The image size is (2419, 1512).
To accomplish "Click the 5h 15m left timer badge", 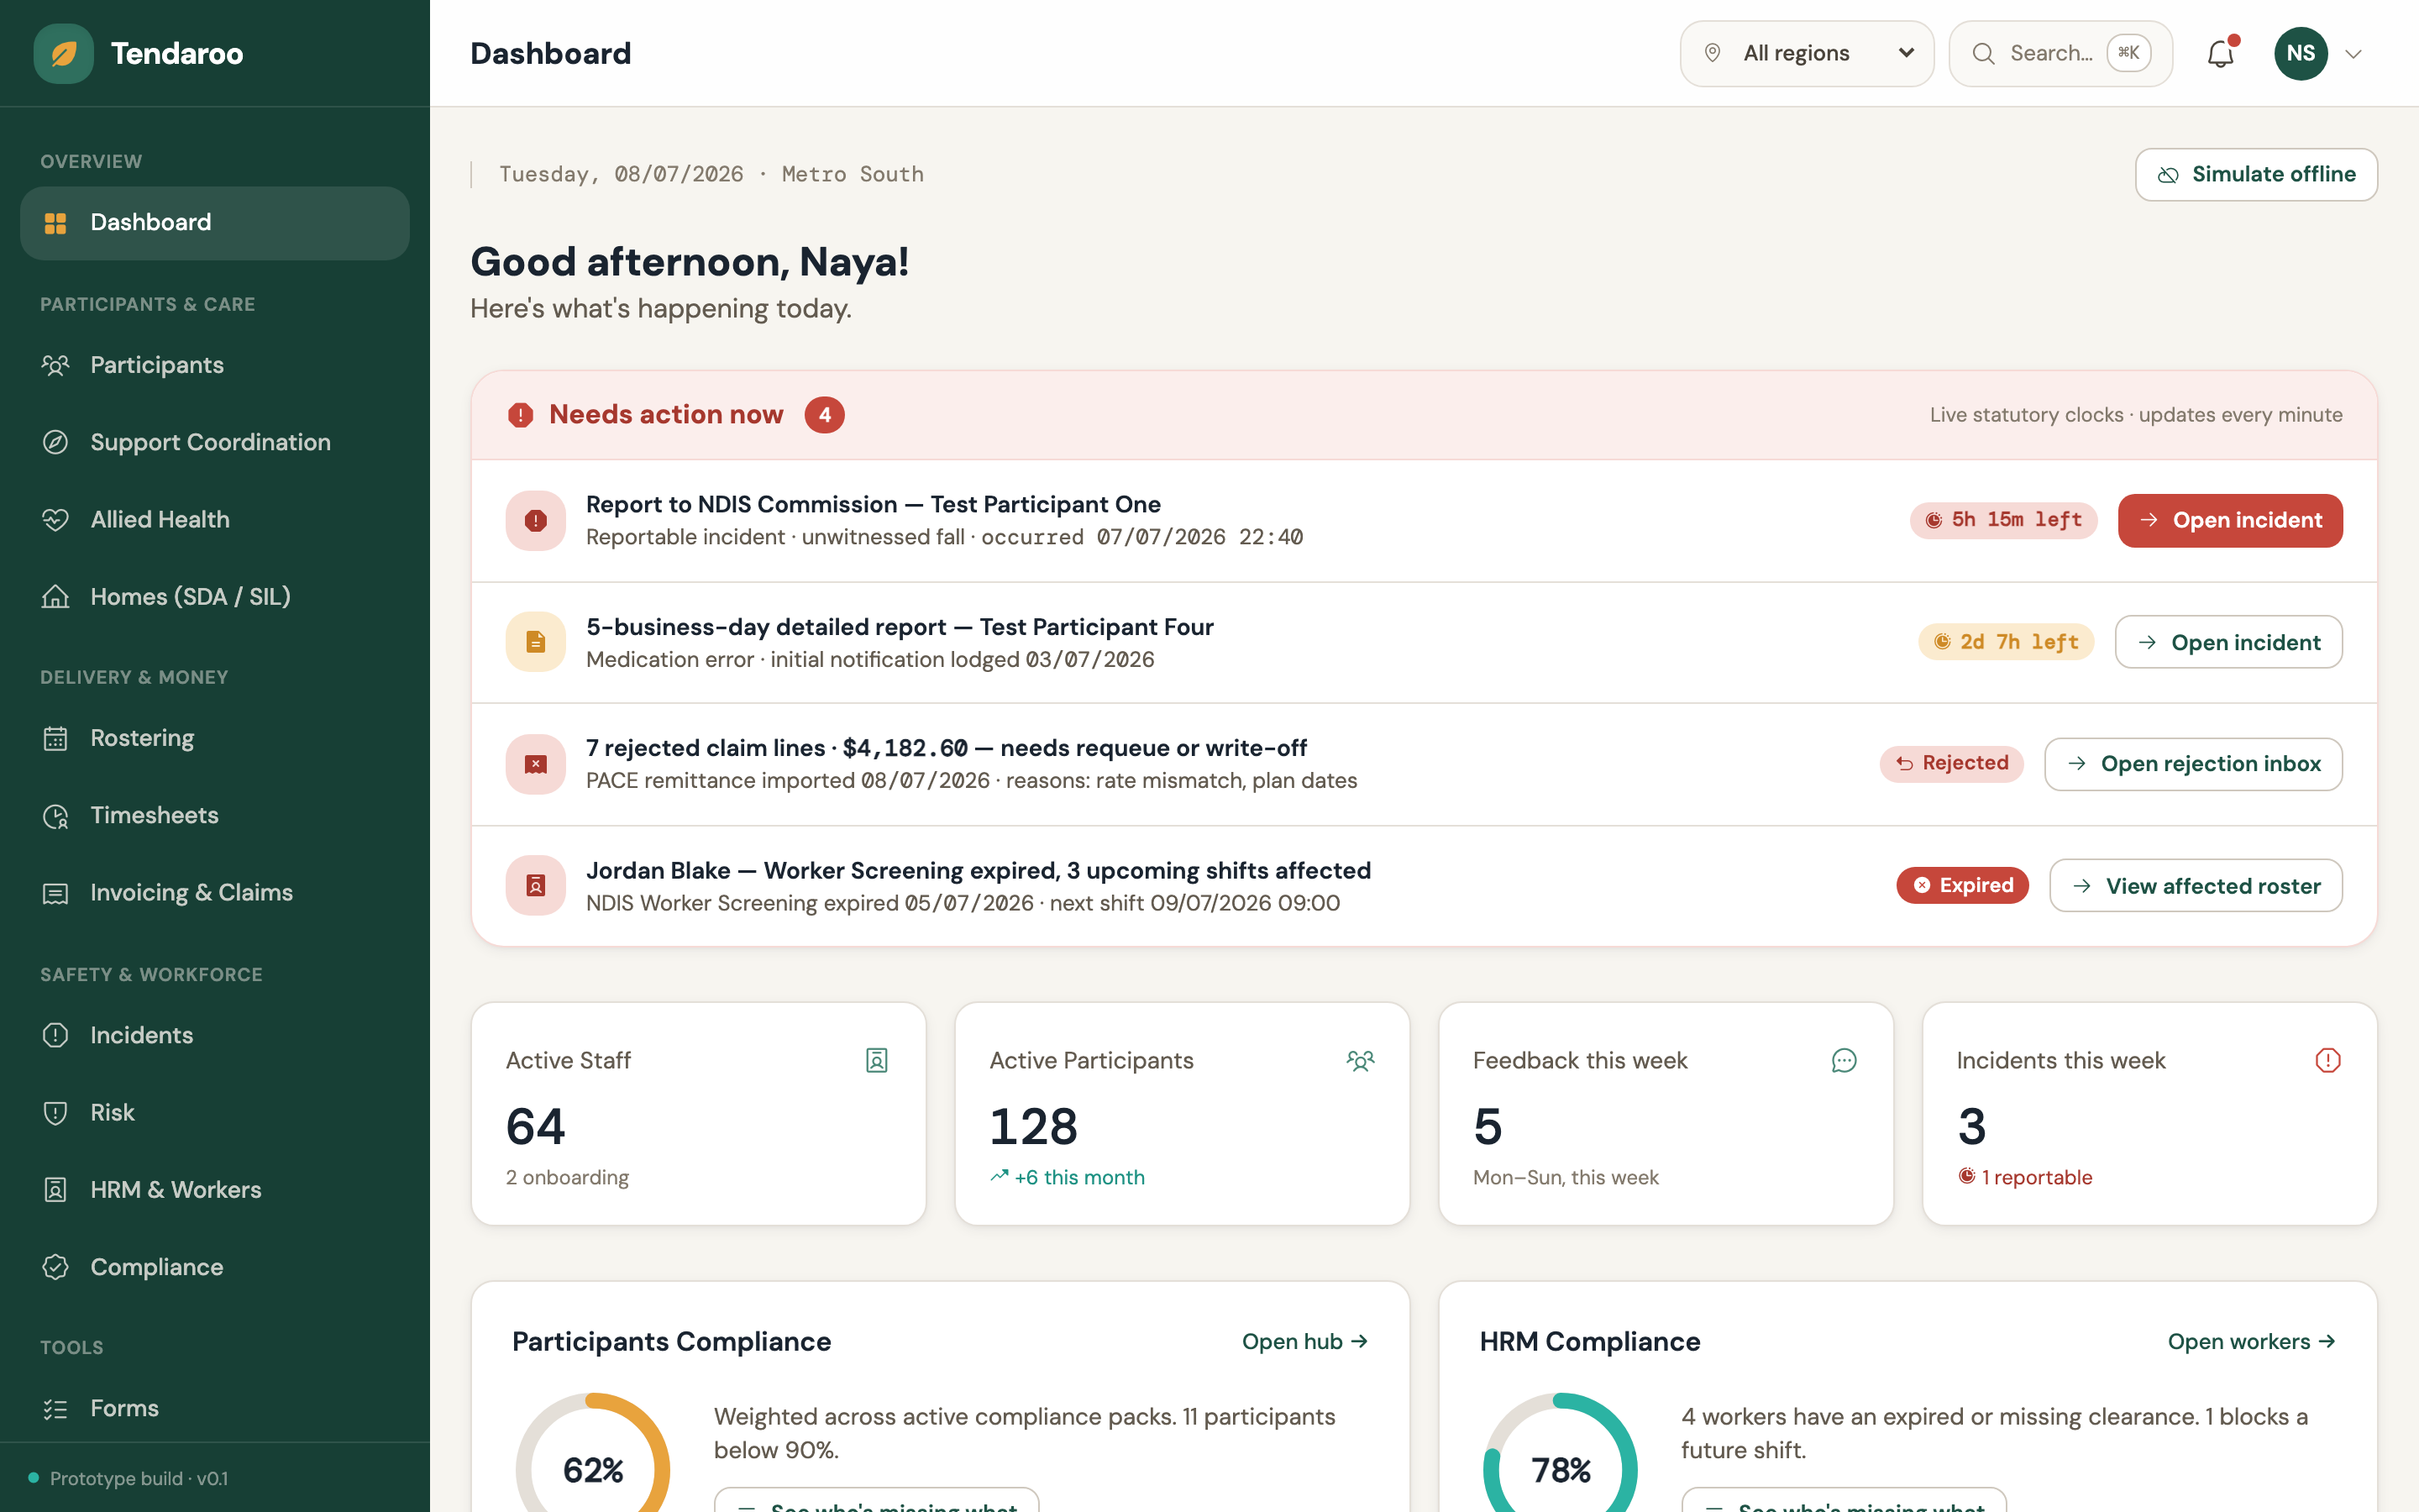I will [2003, 520].
